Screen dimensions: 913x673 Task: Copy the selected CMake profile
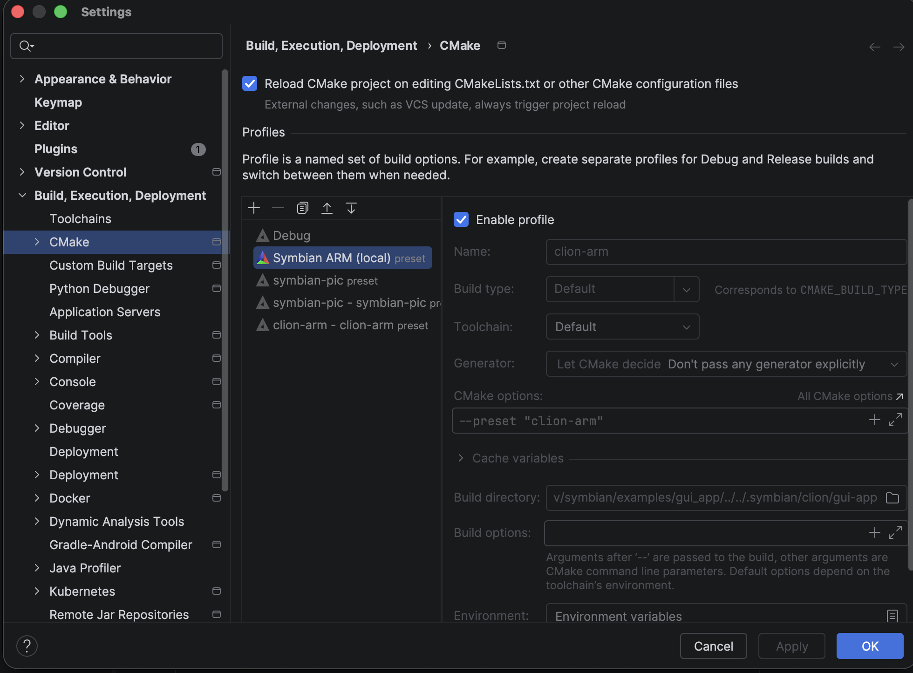tap(302, 208)
